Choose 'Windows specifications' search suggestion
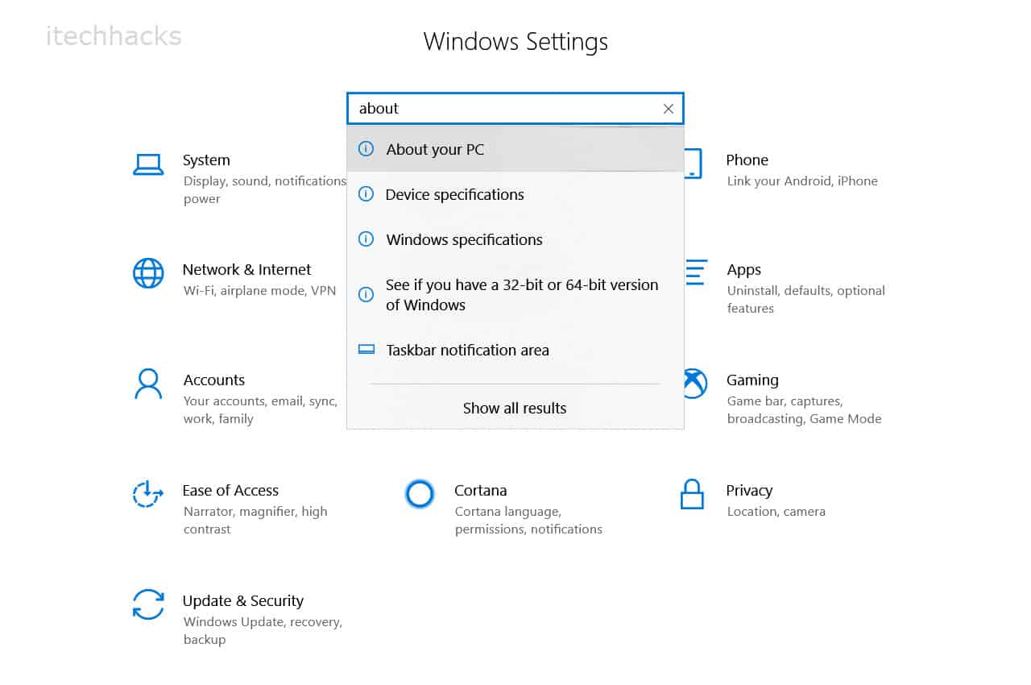Image resolution: width=1031 pixels, height=685 pixels. (515, 239)
